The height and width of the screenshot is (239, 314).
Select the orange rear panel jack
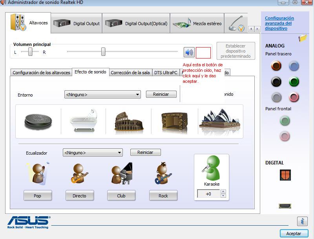(276, 66)
